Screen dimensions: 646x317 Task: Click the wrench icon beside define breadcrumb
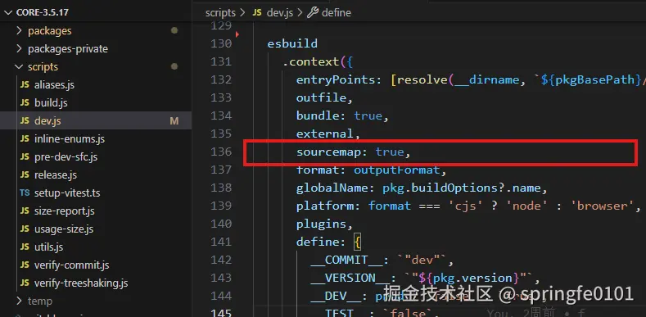point(313,13)
